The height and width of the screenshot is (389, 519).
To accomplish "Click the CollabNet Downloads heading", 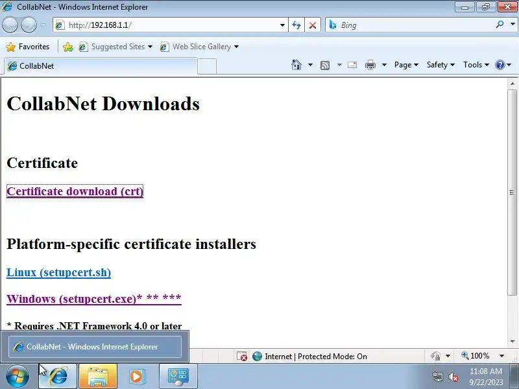I will pyautogui.click(x=103, y=104).
